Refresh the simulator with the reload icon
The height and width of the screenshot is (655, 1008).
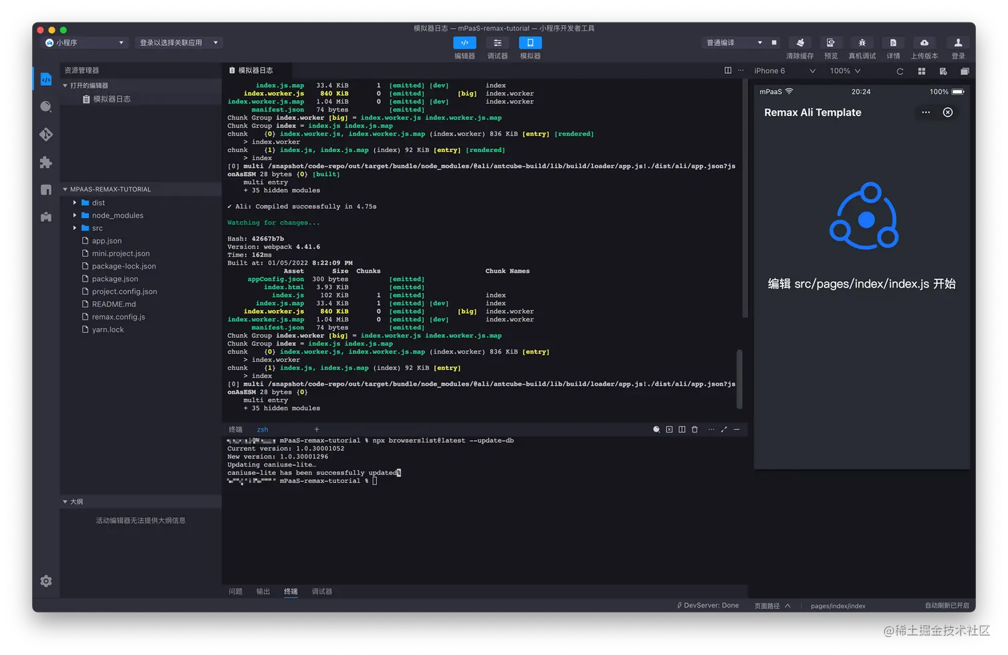pyautogui.click(x=900, y=71)
